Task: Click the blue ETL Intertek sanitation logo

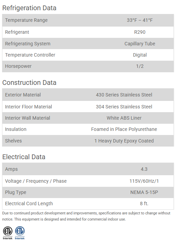Action: tap(20, 233)
